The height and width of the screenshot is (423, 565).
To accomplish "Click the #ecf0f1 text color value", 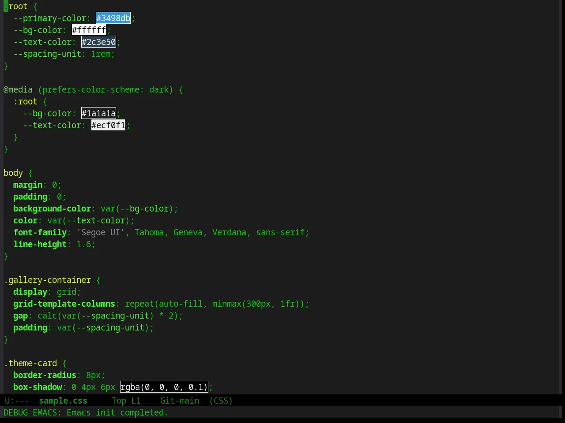I will pos(109,125).
